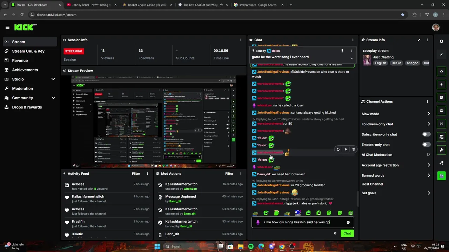Delete the hovered chat message
The width and height of the screenshot is (449, 252).
click(354, 149)
